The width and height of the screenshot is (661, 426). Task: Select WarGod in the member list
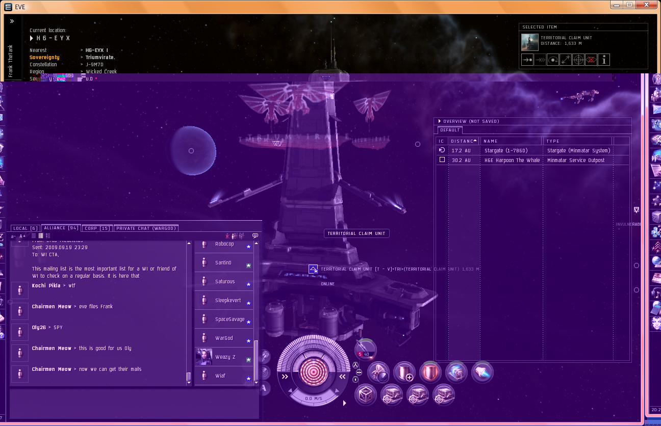[x=224, y=338]
